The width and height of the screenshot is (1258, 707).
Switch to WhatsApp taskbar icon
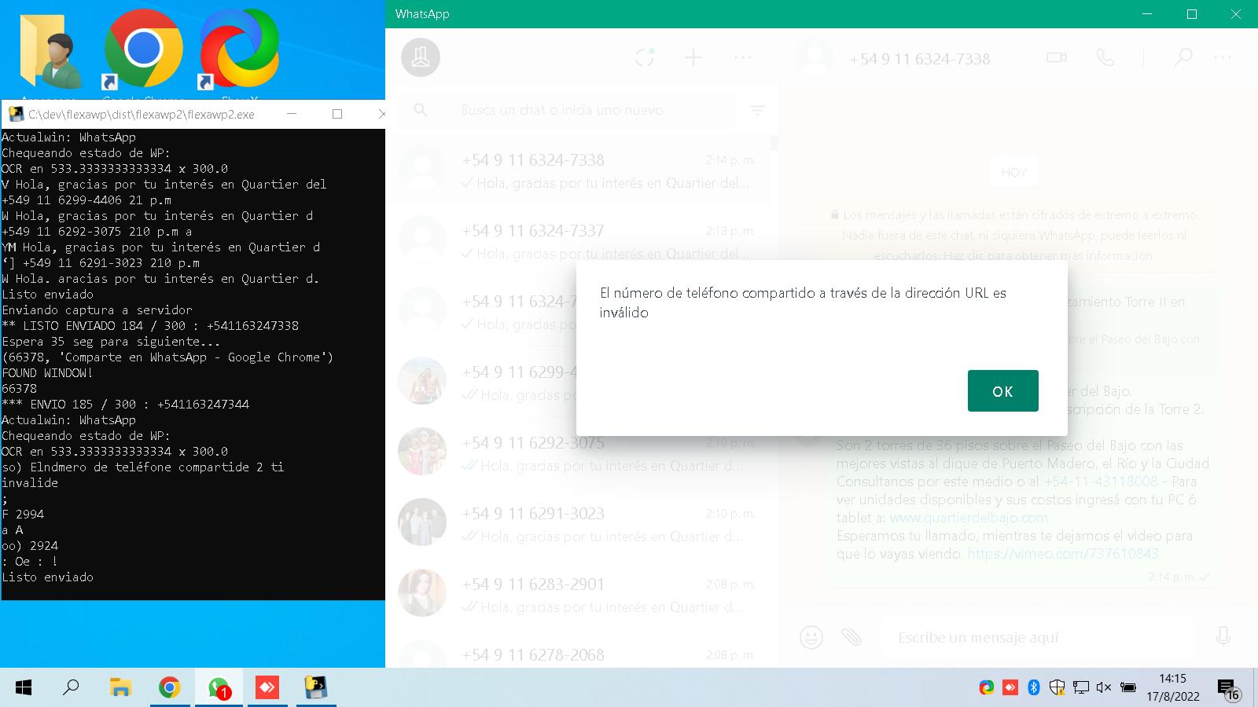219,688
